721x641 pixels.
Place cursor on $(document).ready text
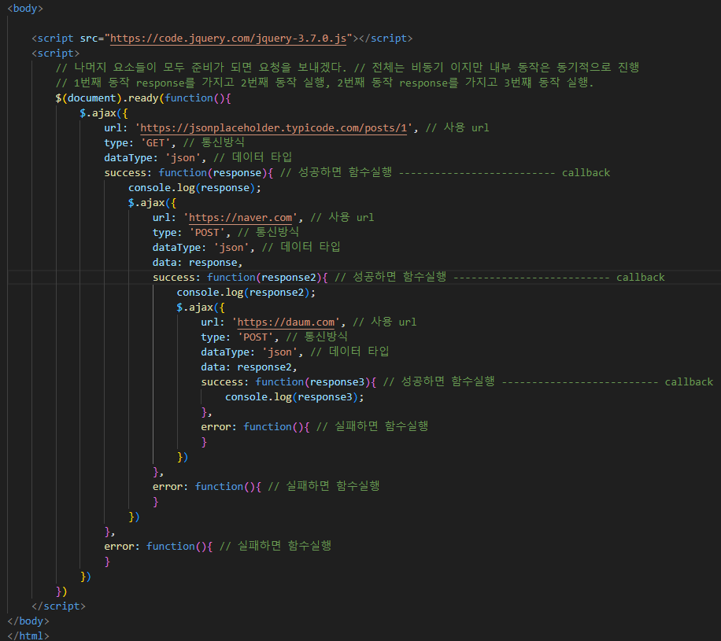107,98
